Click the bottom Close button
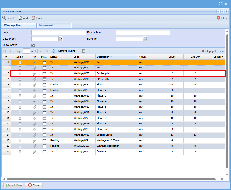This screenshot has width=231, height=190. pyautogui.click(x=34, y=185)
